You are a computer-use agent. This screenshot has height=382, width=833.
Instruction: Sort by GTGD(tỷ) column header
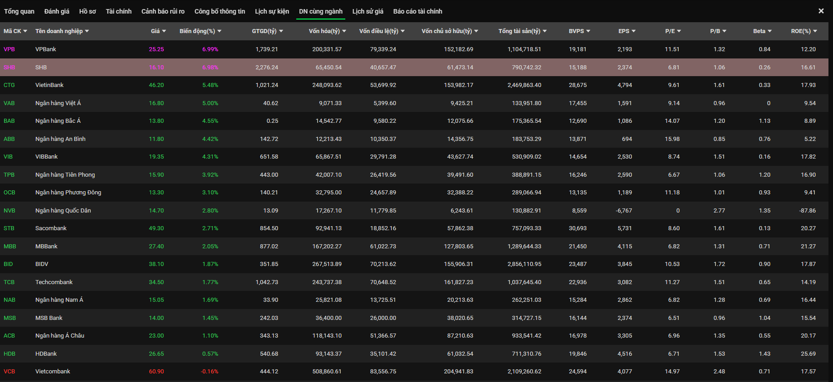click(x=268, y=31)
